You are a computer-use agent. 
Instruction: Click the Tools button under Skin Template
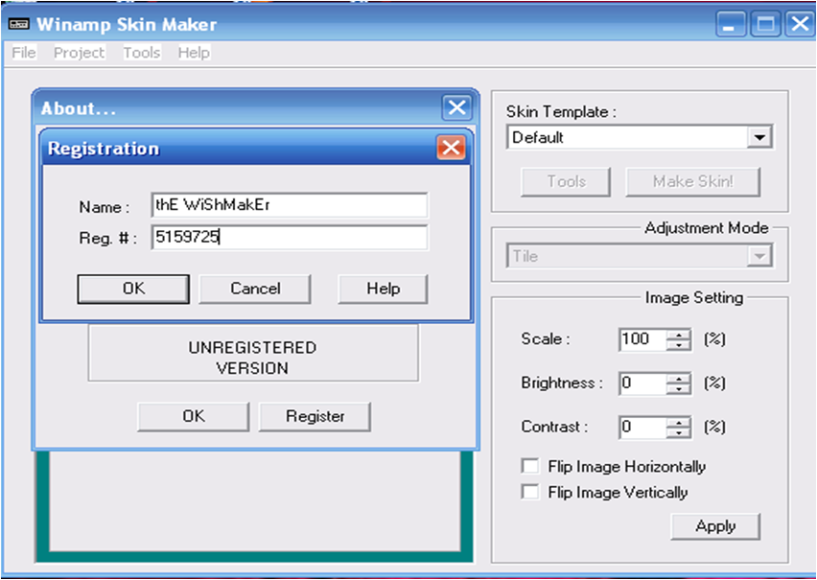(566, 181)
